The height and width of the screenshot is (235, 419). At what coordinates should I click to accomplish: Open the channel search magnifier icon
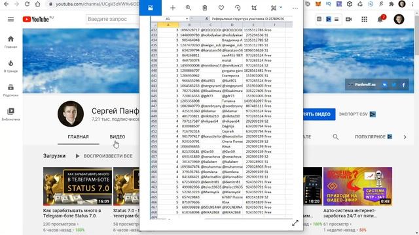336,137
